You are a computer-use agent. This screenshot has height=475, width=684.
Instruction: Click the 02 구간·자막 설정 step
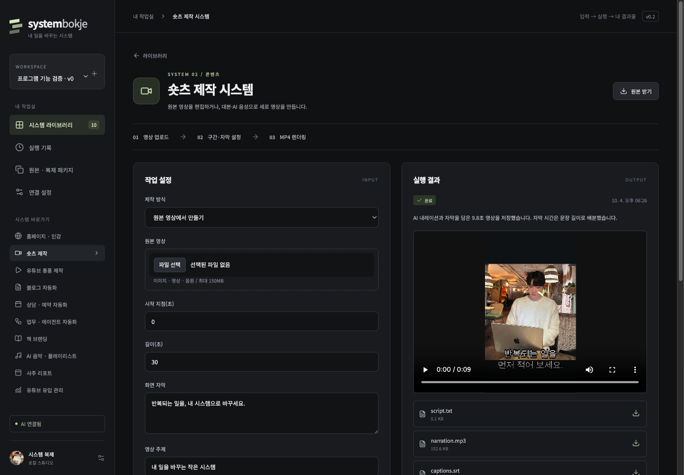point(219,137)
